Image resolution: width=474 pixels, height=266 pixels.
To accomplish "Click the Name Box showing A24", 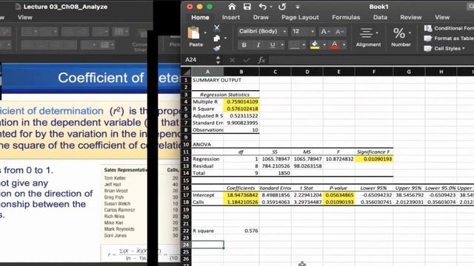I will point(198,60).
